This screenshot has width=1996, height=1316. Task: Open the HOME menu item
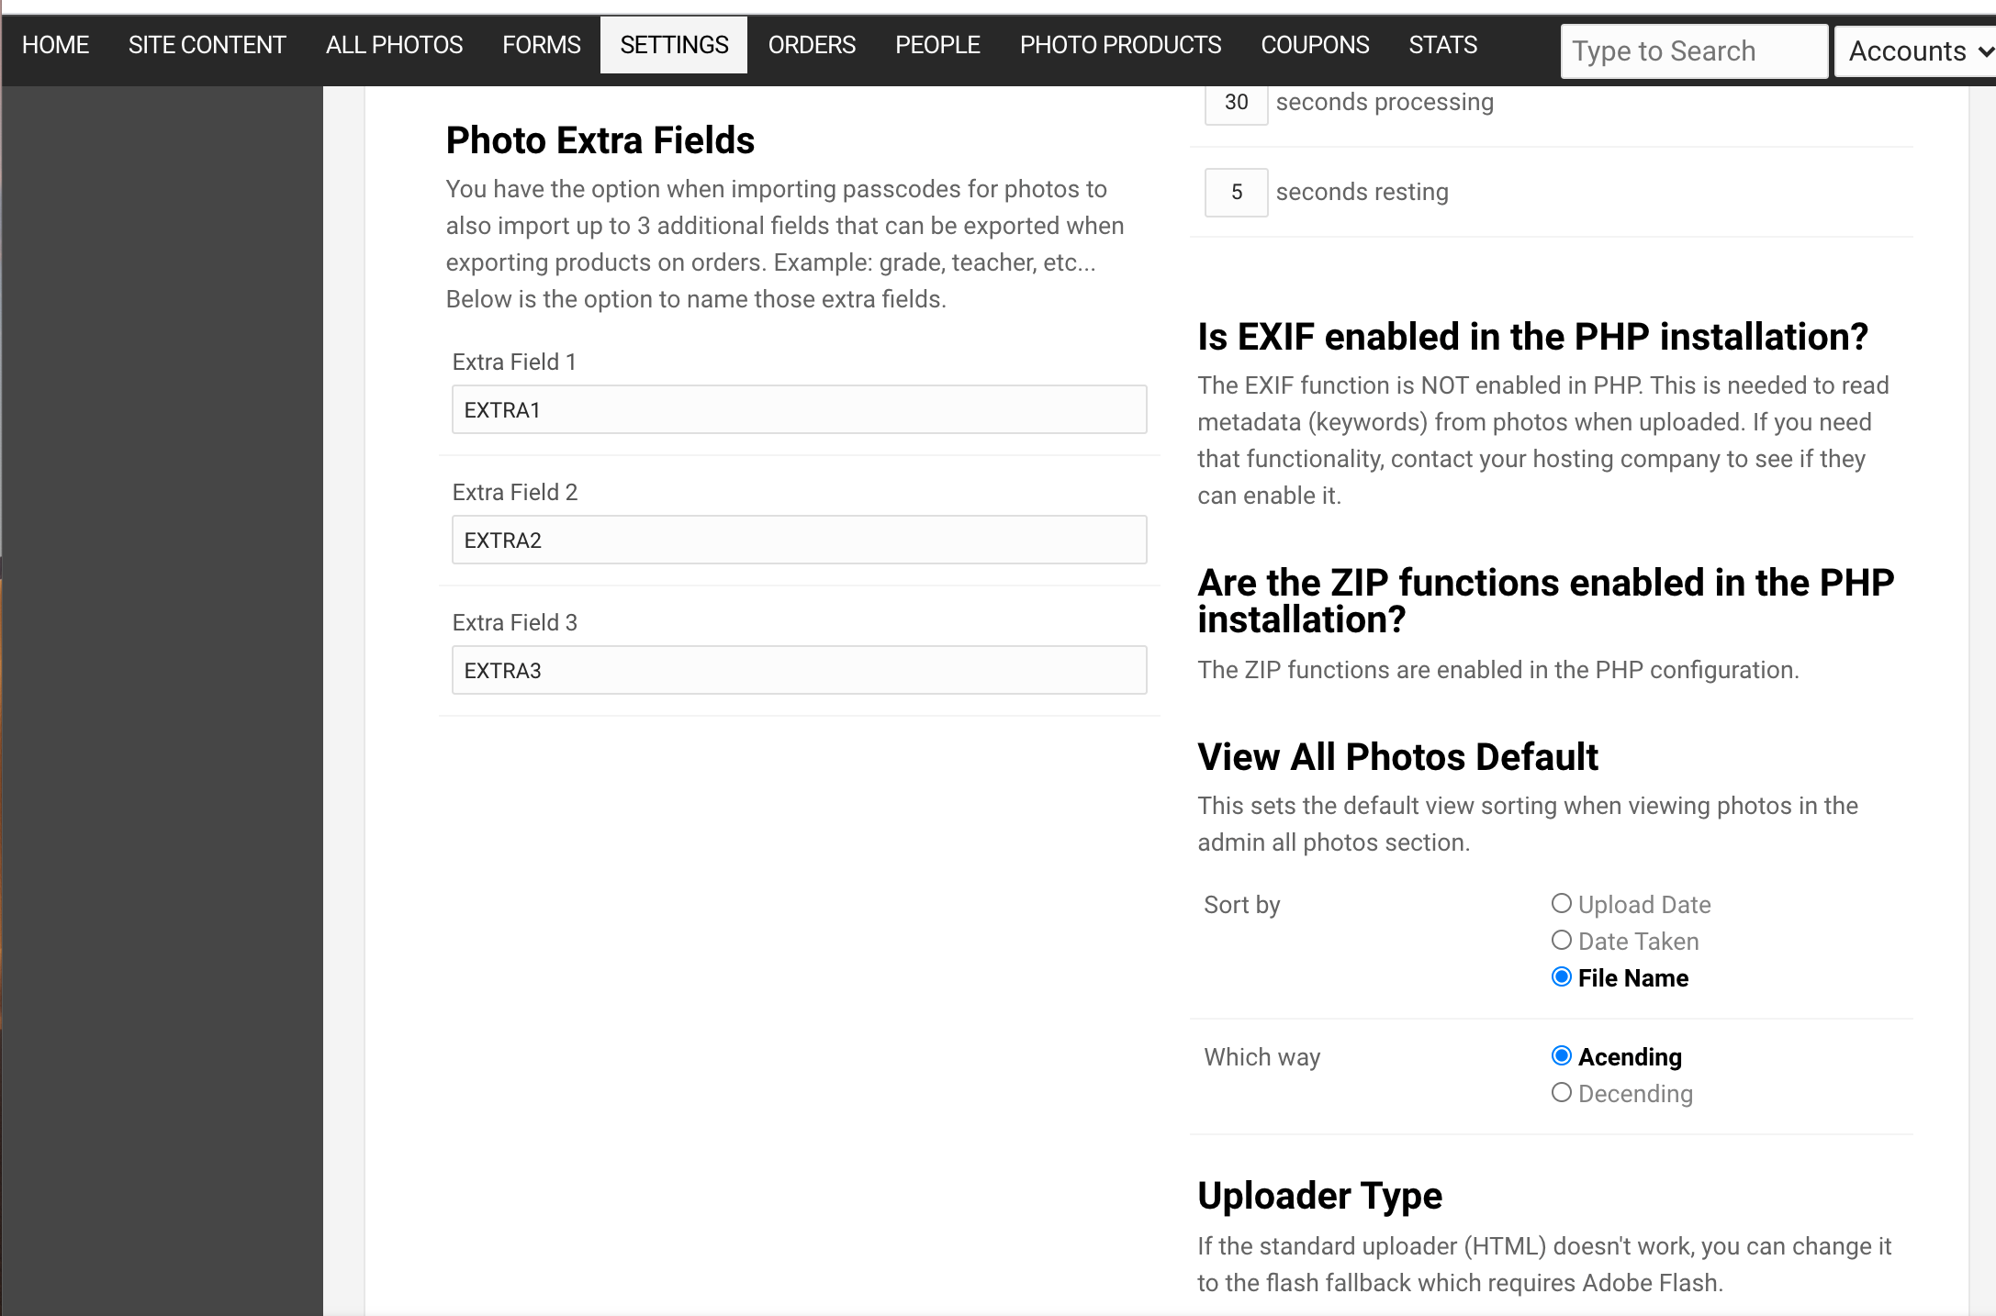click(55, 45)
